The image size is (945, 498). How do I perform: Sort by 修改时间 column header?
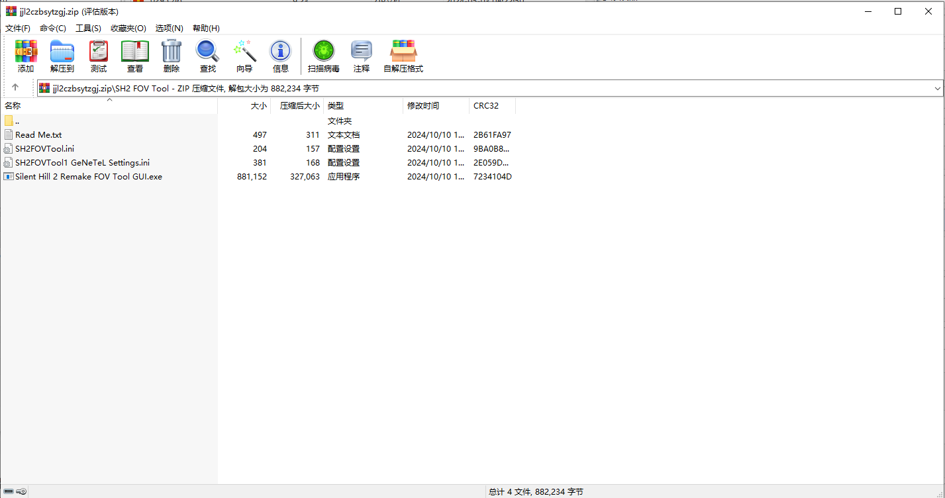tap(436, 106)
